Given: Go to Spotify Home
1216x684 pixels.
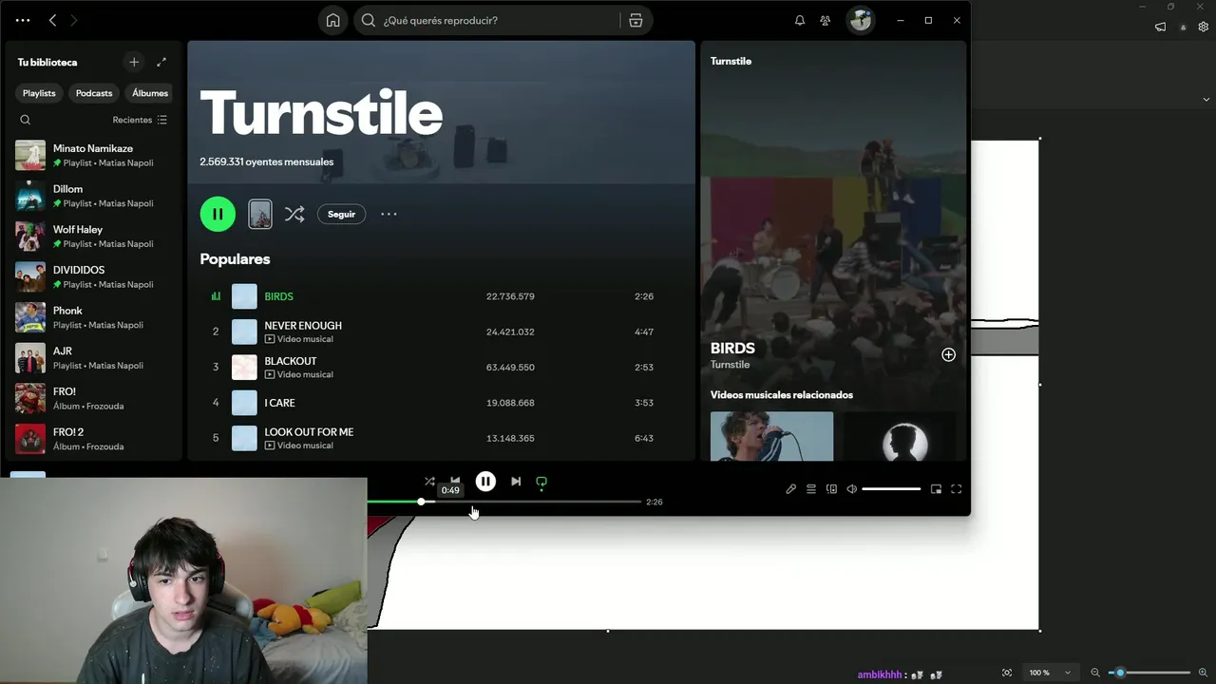Looking at the screenshot, I should tap(332, 20).
